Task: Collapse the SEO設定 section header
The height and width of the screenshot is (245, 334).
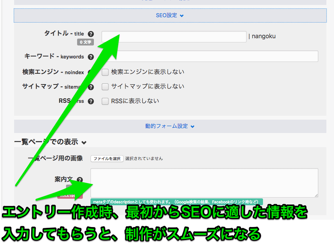Action: 170,16
